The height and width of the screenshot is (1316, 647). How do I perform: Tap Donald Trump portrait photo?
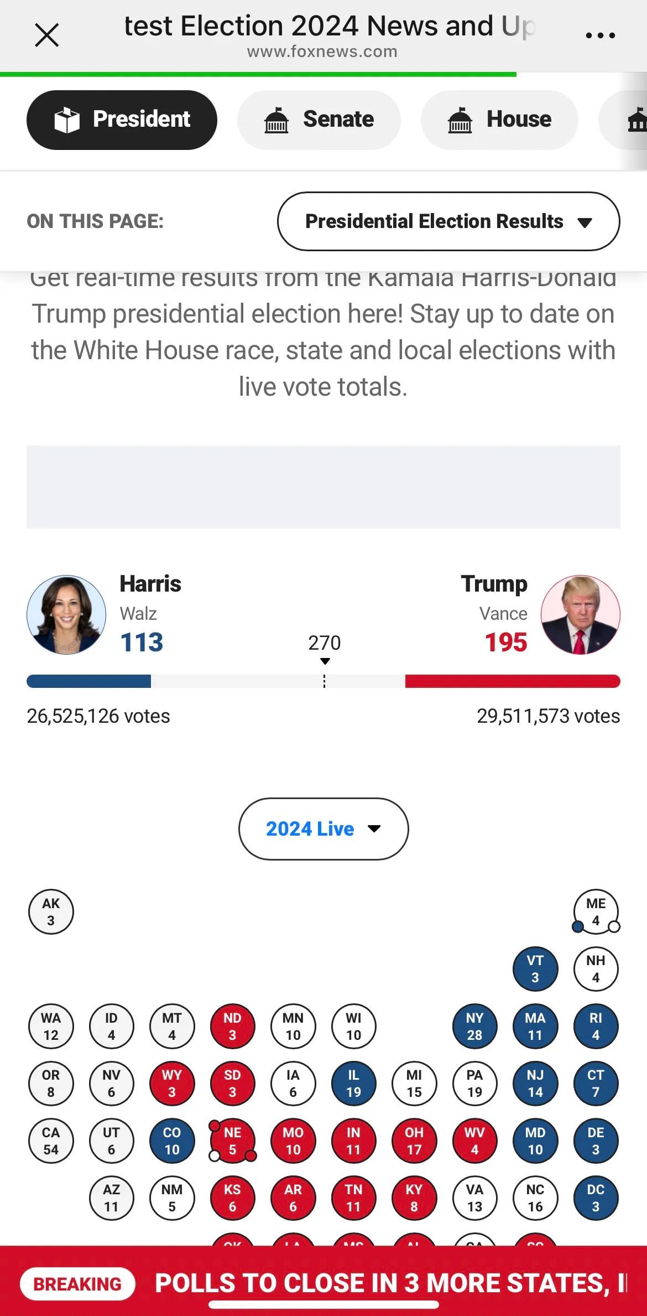click(x=580, y=614)
